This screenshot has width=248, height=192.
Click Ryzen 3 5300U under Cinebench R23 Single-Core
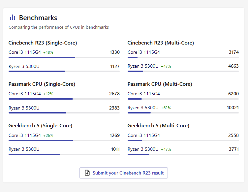pyautogui.click(x=24, y=66)
